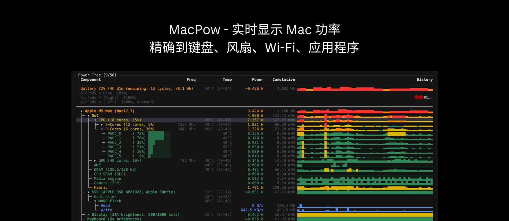Collapse the SSD row triangle
Screen dimensions: 509x221
point(88,192)
